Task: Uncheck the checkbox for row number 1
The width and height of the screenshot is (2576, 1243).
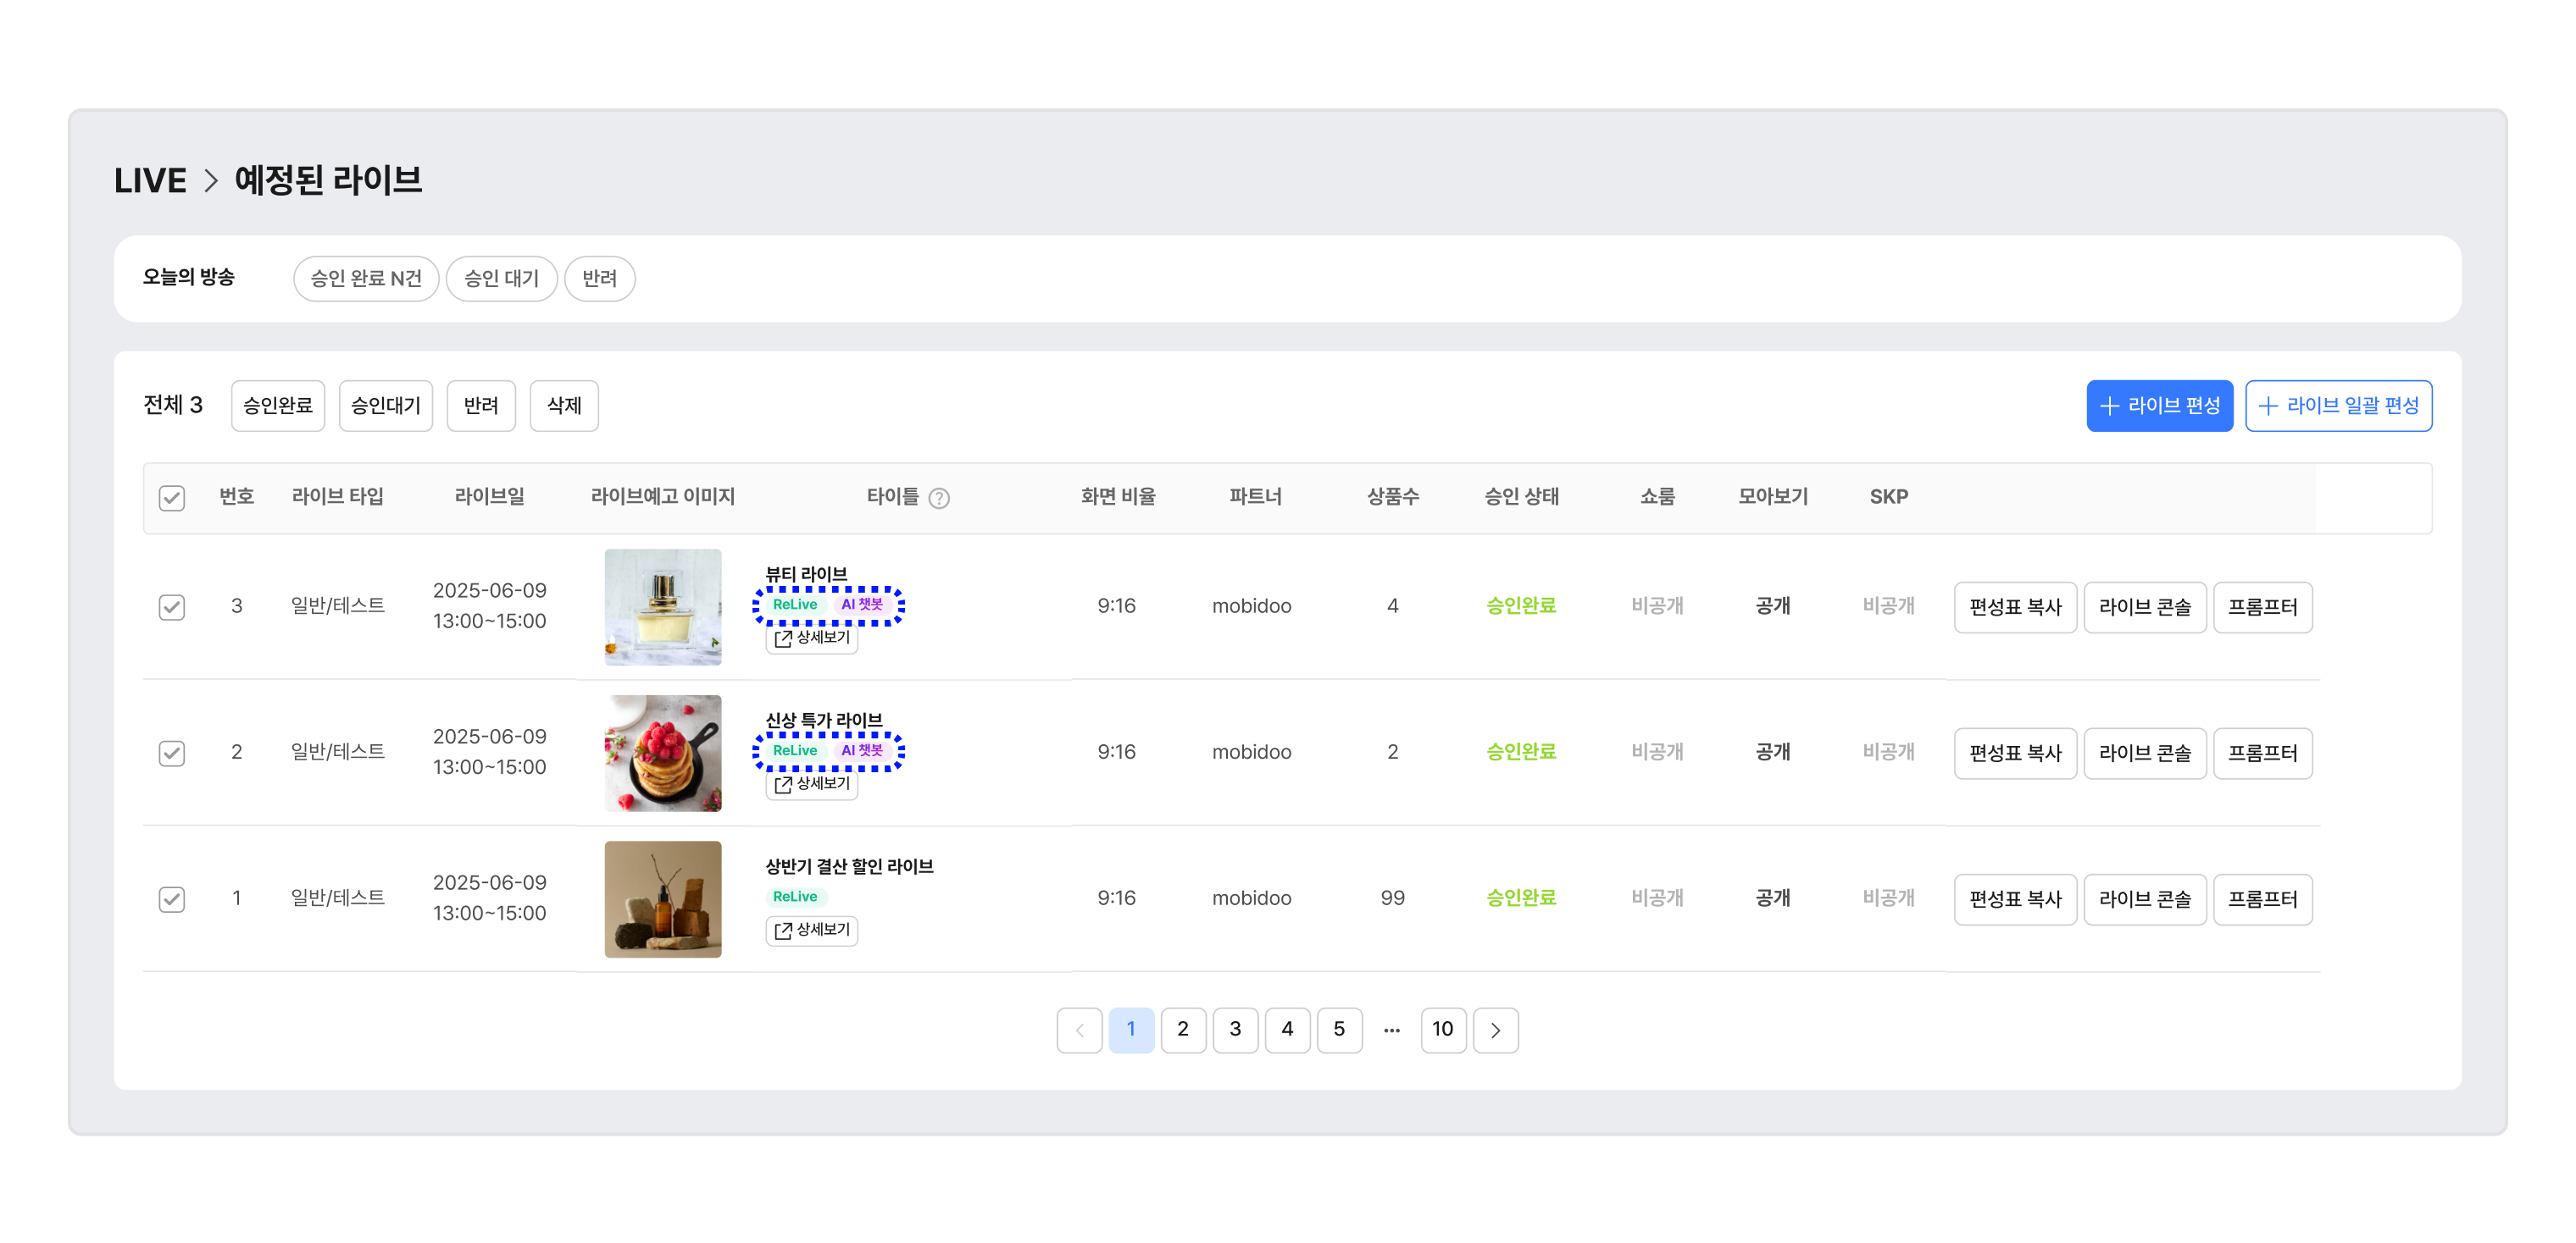Action: (x=172, y=898)
